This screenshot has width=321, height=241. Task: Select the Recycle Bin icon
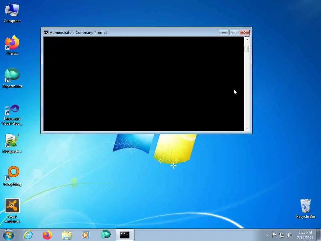click(x=305, y=208)
